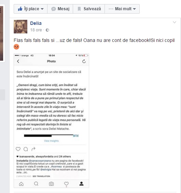Tap the back arrow in Photo header

tap(18, 61)
